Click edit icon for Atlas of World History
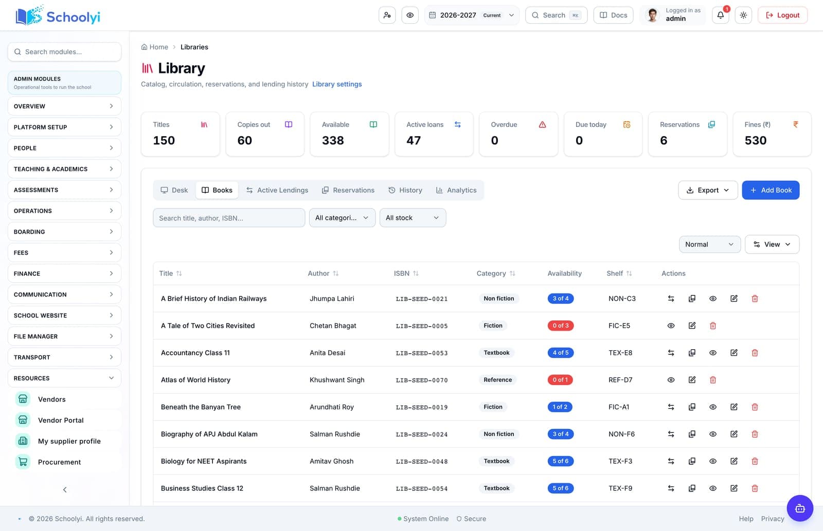The image size is (823, 531). 692,380
